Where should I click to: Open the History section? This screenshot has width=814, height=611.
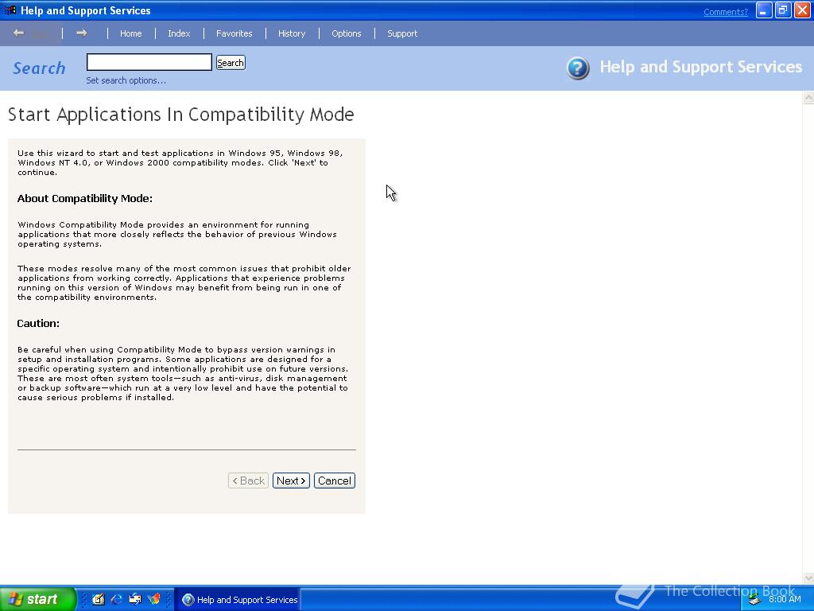tap(292, 33)
